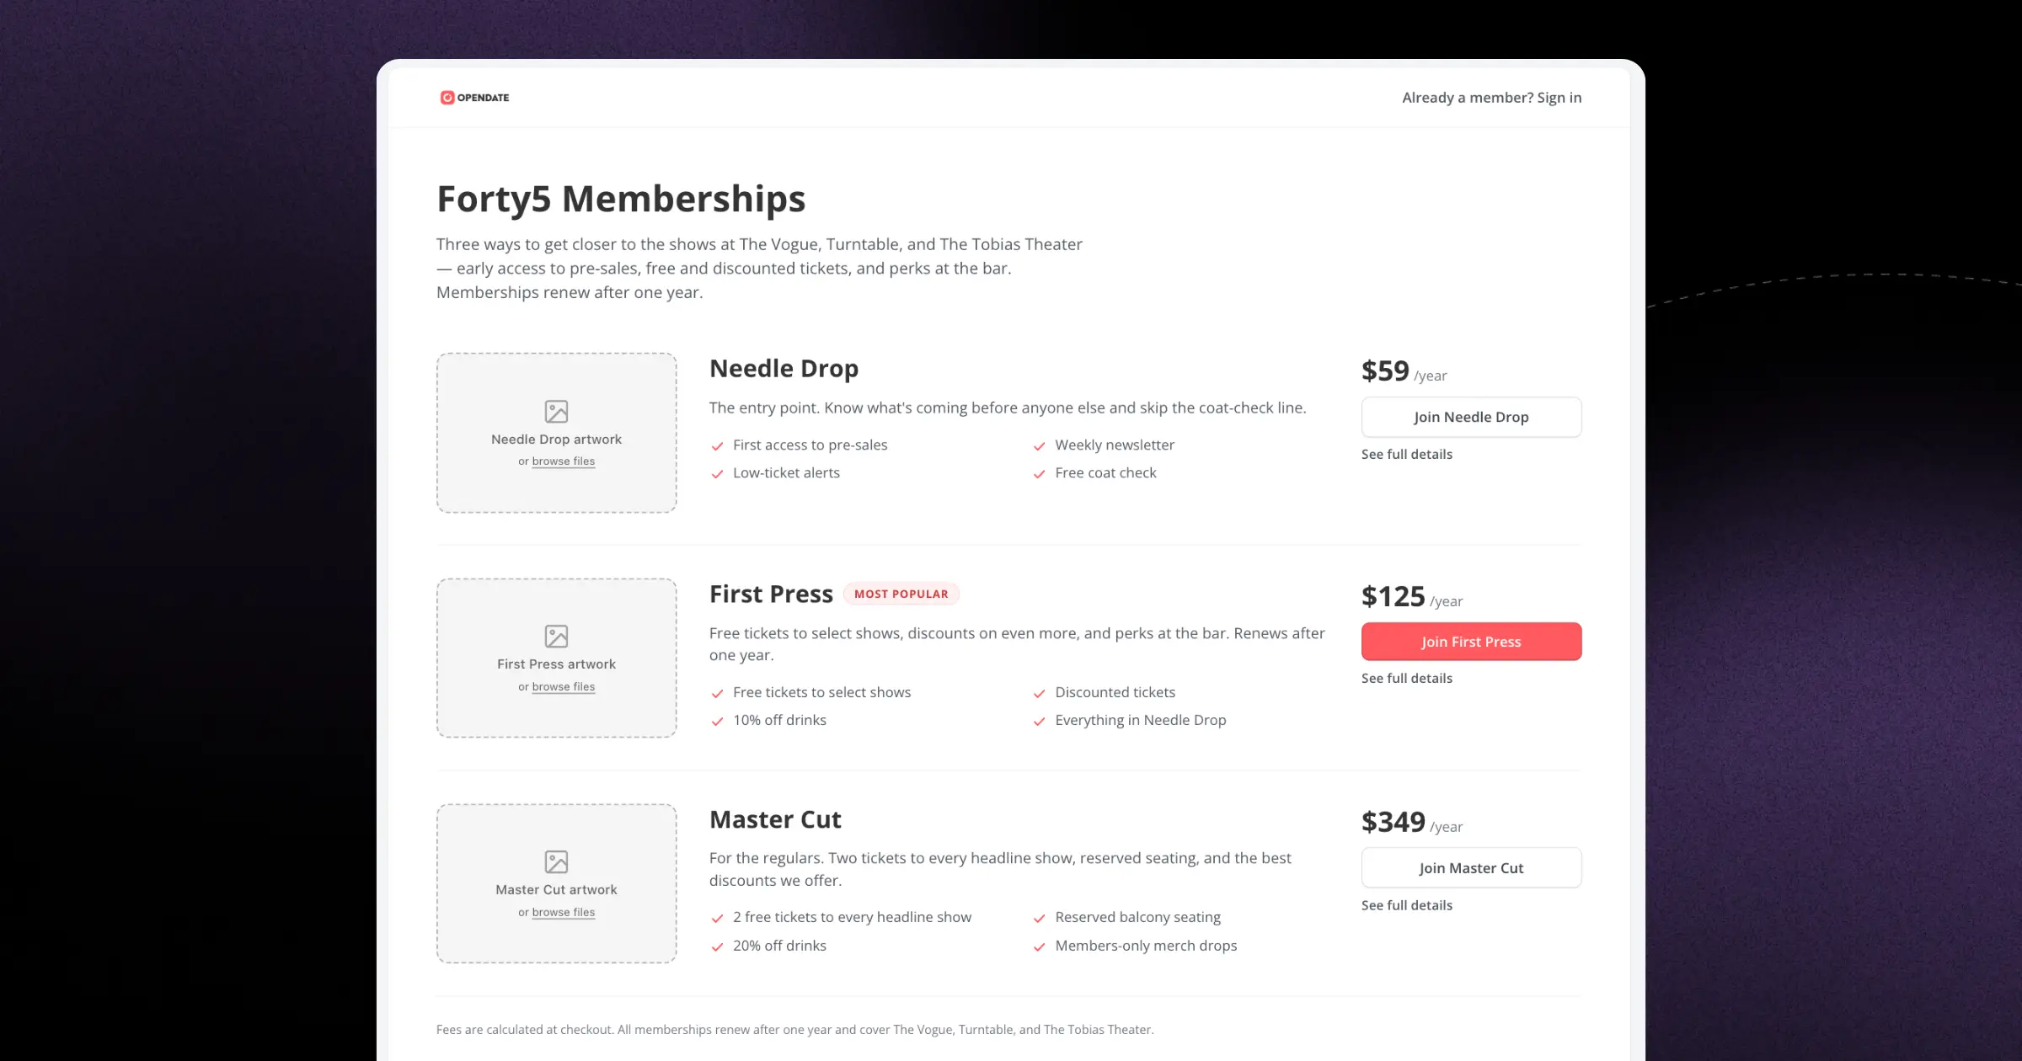Click the First Press artwork image icon
2022x1061 pixels.
click(556, 636)
